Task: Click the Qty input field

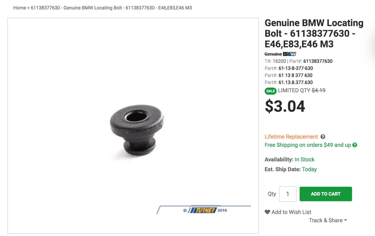Action: tap(288, 194)
